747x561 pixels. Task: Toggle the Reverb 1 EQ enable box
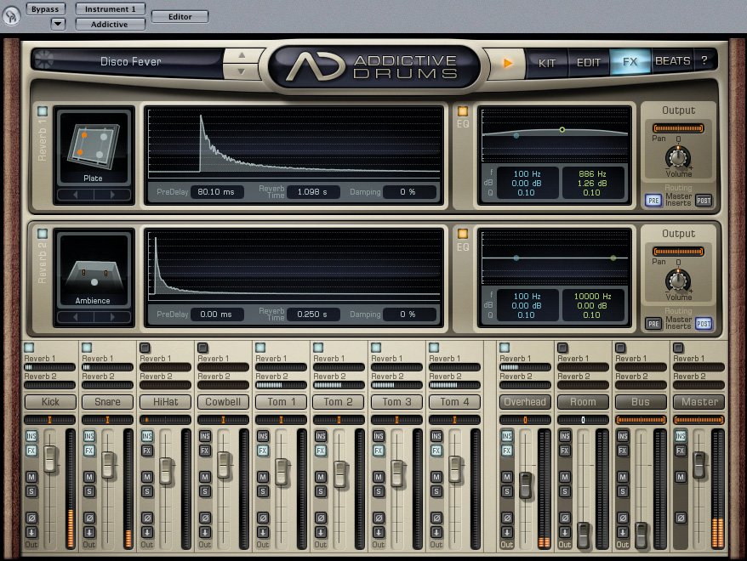click(x=462, y=111)
